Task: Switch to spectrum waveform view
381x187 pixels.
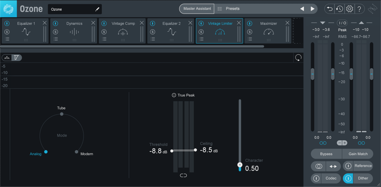Action: (x=7, y=58)
